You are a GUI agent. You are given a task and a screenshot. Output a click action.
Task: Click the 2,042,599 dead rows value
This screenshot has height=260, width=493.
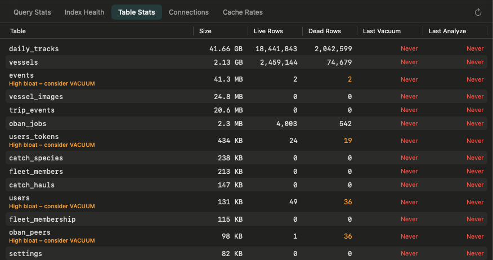coord(333,49)
